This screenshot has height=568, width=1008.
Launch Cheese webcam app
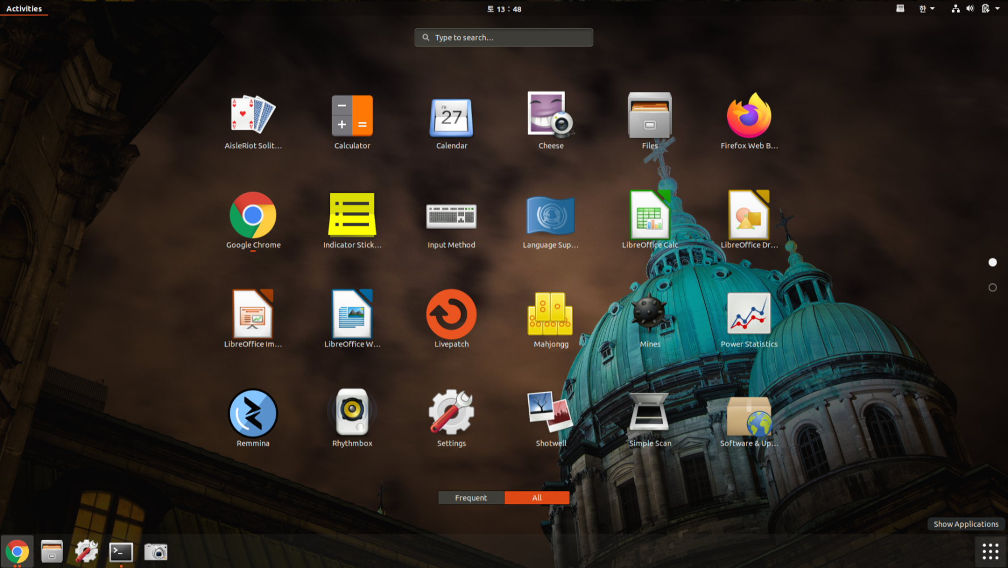(551, 121)
